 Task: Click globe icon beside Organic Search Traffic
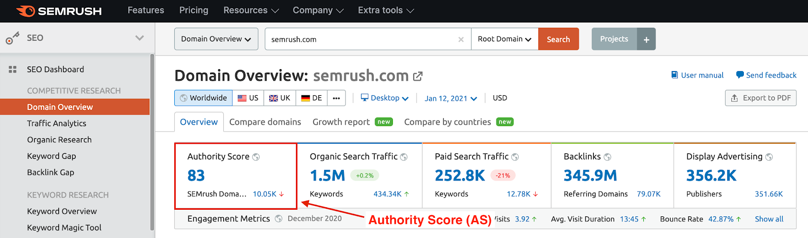point(404,157)
